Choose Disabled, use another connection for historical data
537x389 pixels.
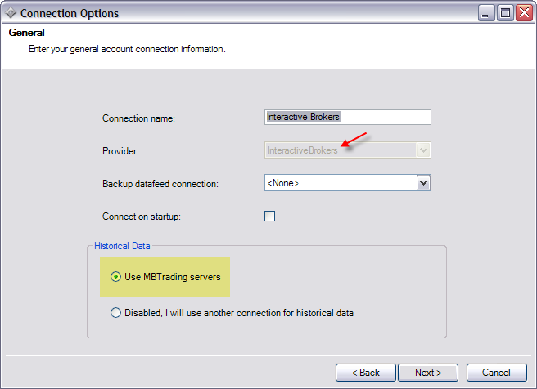116,312
